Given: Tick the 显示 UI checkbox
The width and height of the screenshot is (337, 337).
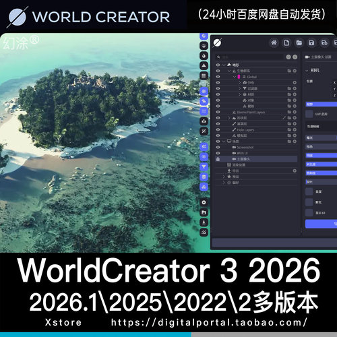Looking at the screenshot, I should (x=309, y=212).
